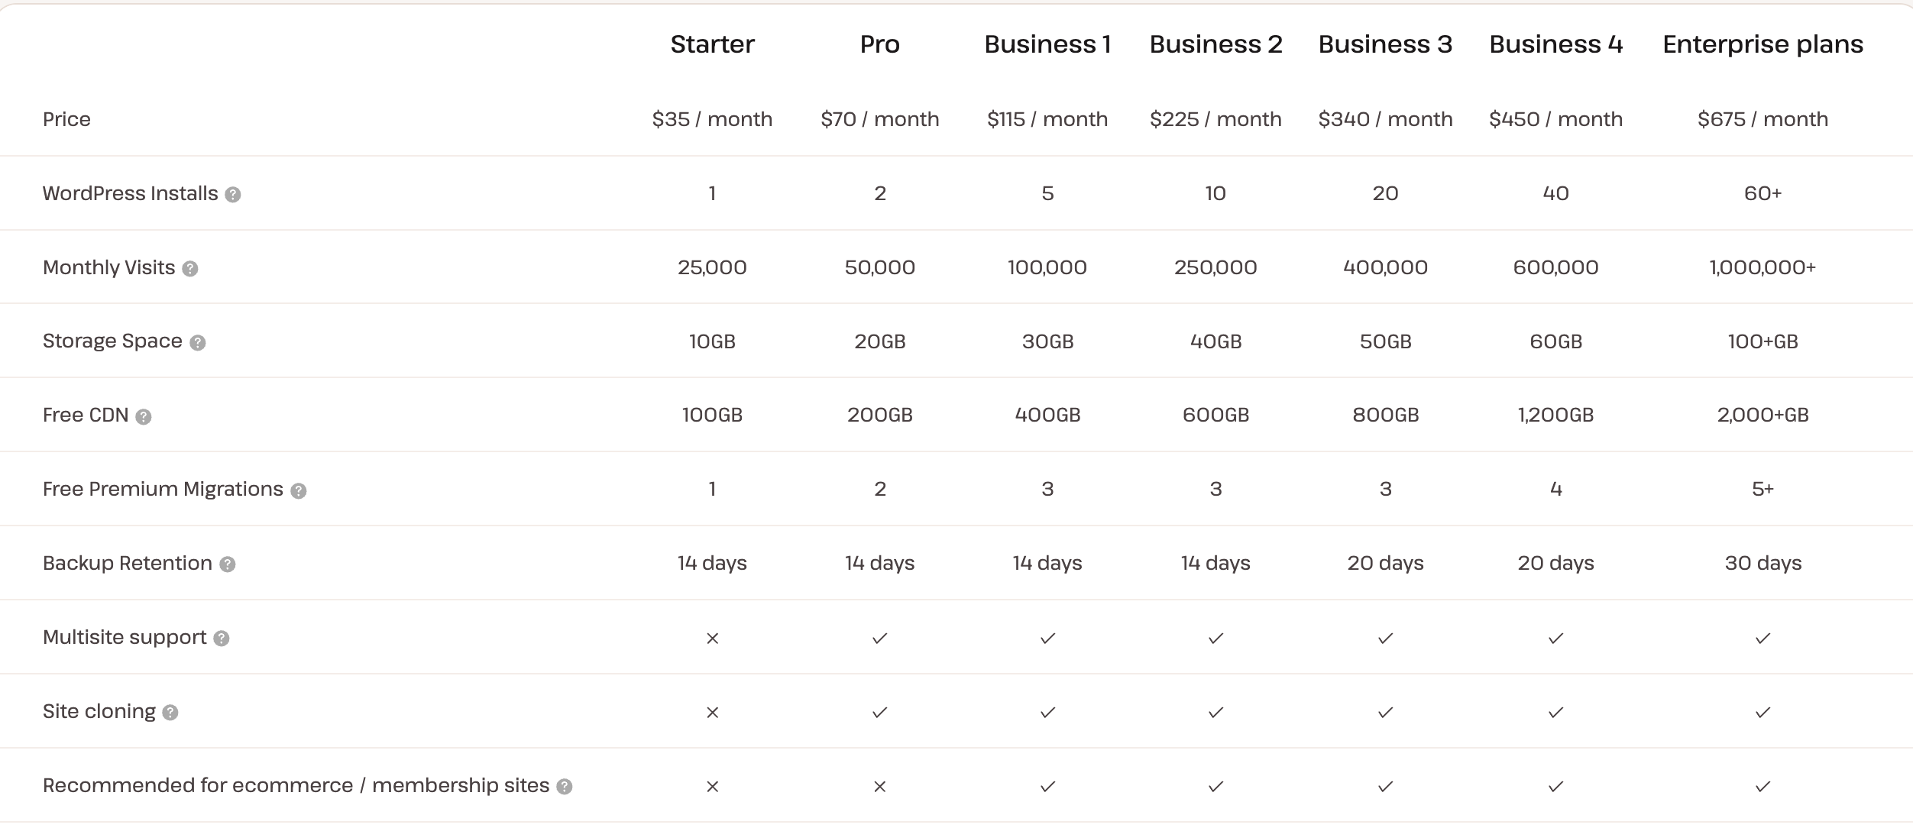Show the Free Premium Migrations help tooltip
The width and height of the screenshot is (1913, 828).
[299, 491]
